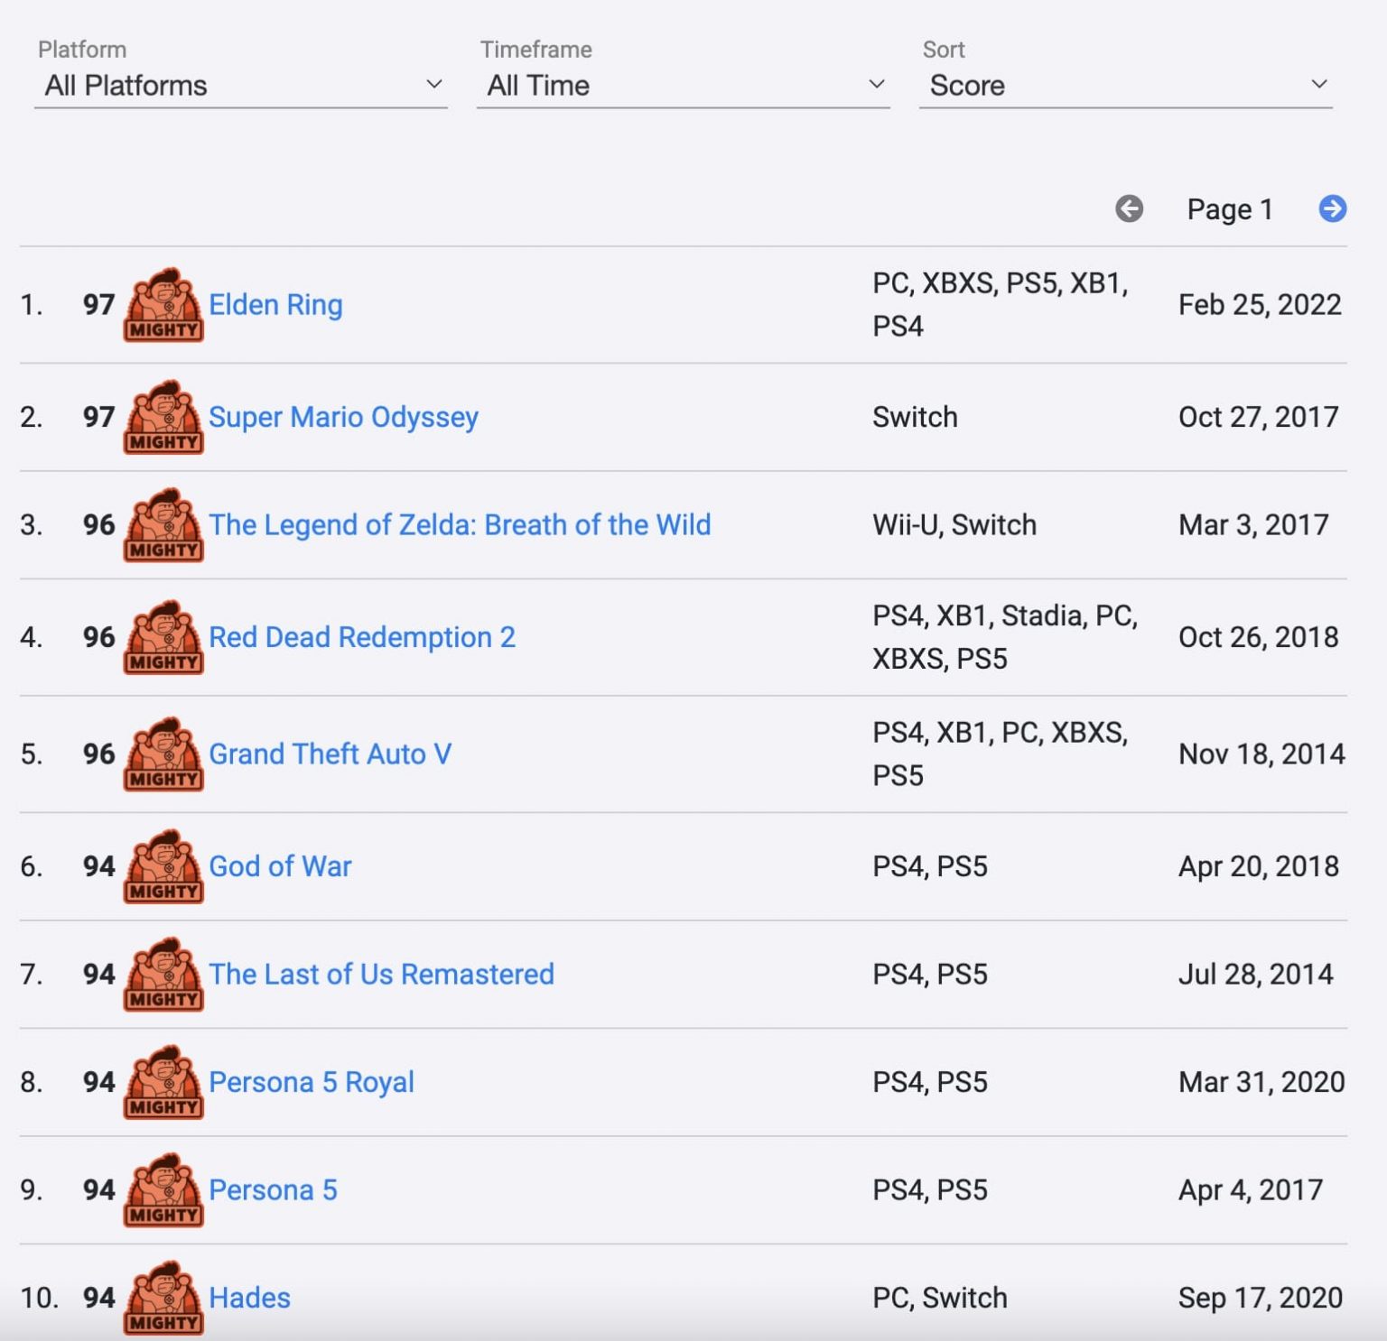Open the Platform dropdown

241,86
